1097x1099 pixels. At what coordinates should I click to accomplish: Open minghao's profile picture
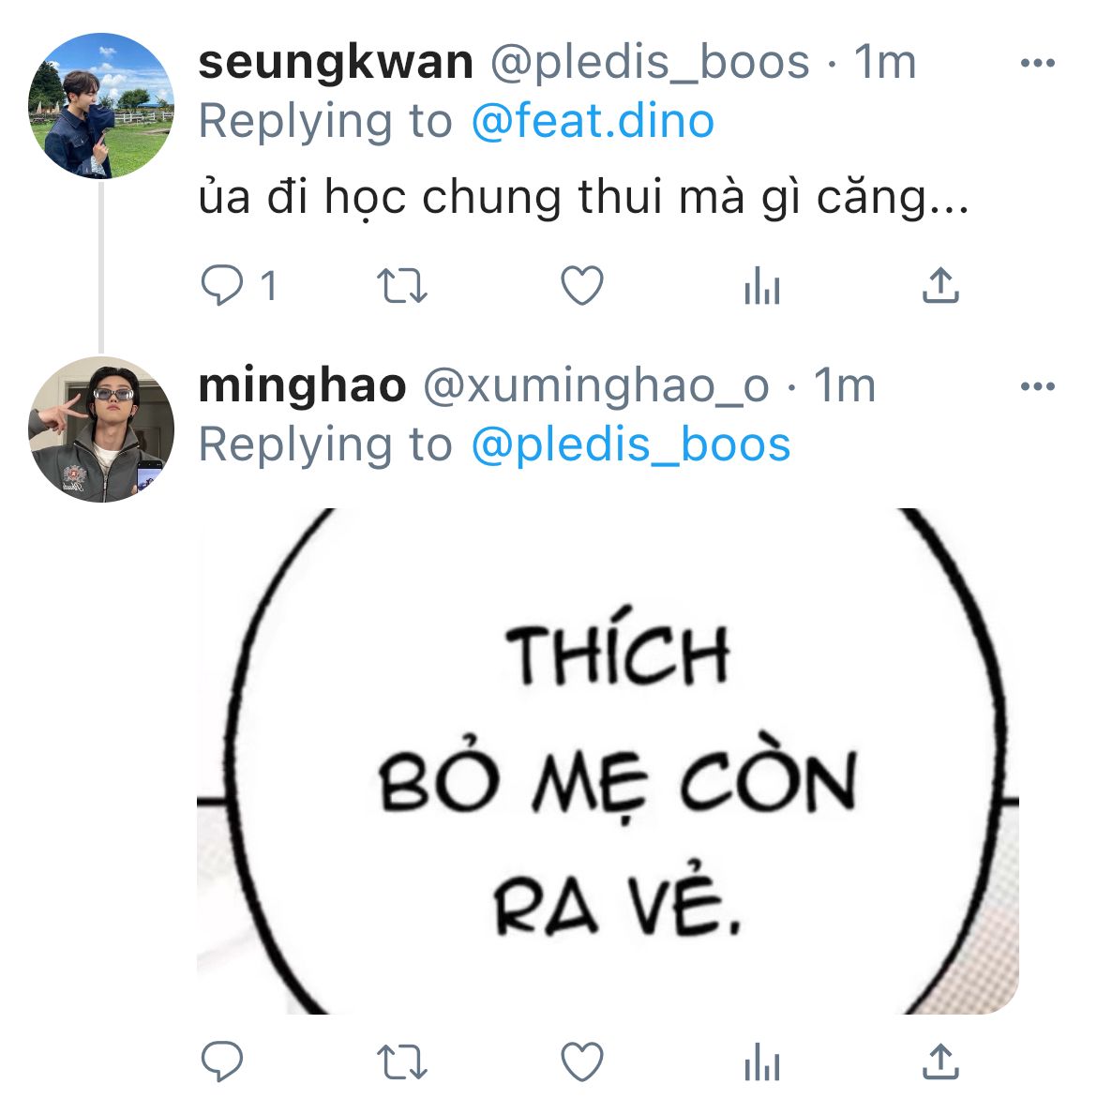pos(101,429)
